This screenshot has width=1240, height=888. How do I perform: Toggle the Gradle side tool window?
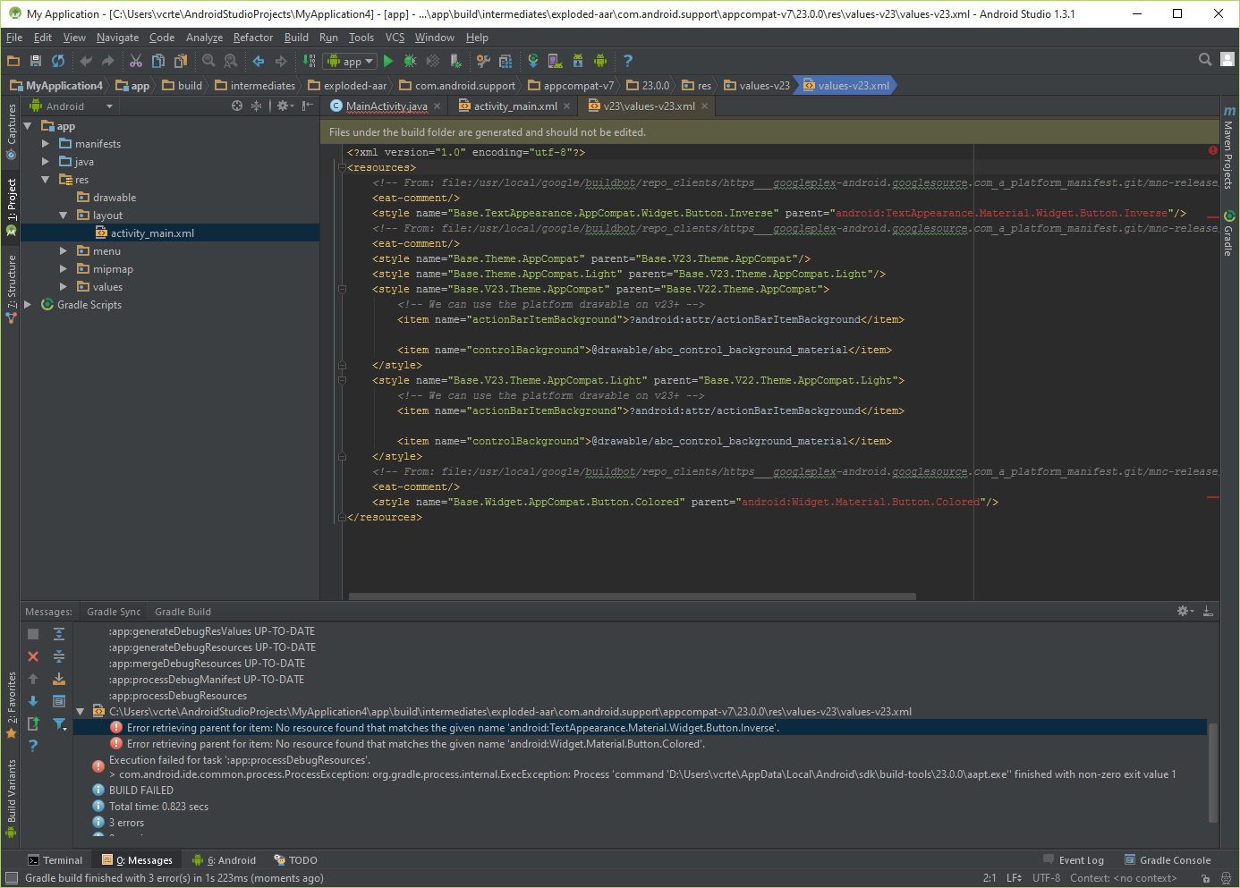click(x=1229, y=235)
